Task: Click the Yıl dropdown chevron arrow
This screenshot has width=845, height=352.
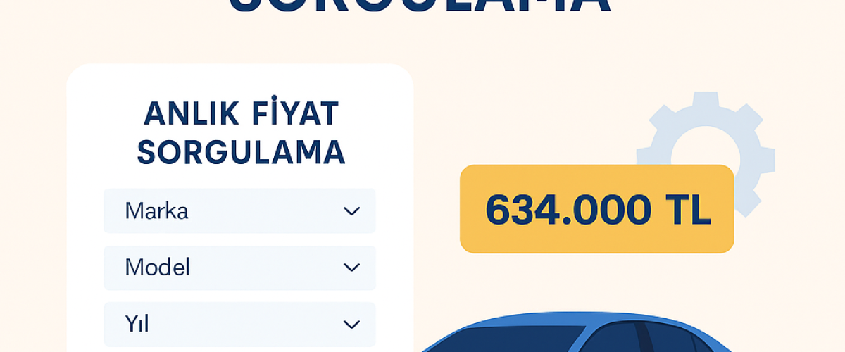Action: [351, 324]
